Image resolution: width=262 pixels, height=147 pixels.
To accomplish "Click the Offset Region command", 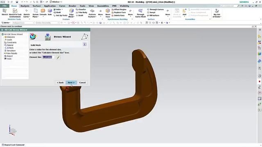I will 119,9.
